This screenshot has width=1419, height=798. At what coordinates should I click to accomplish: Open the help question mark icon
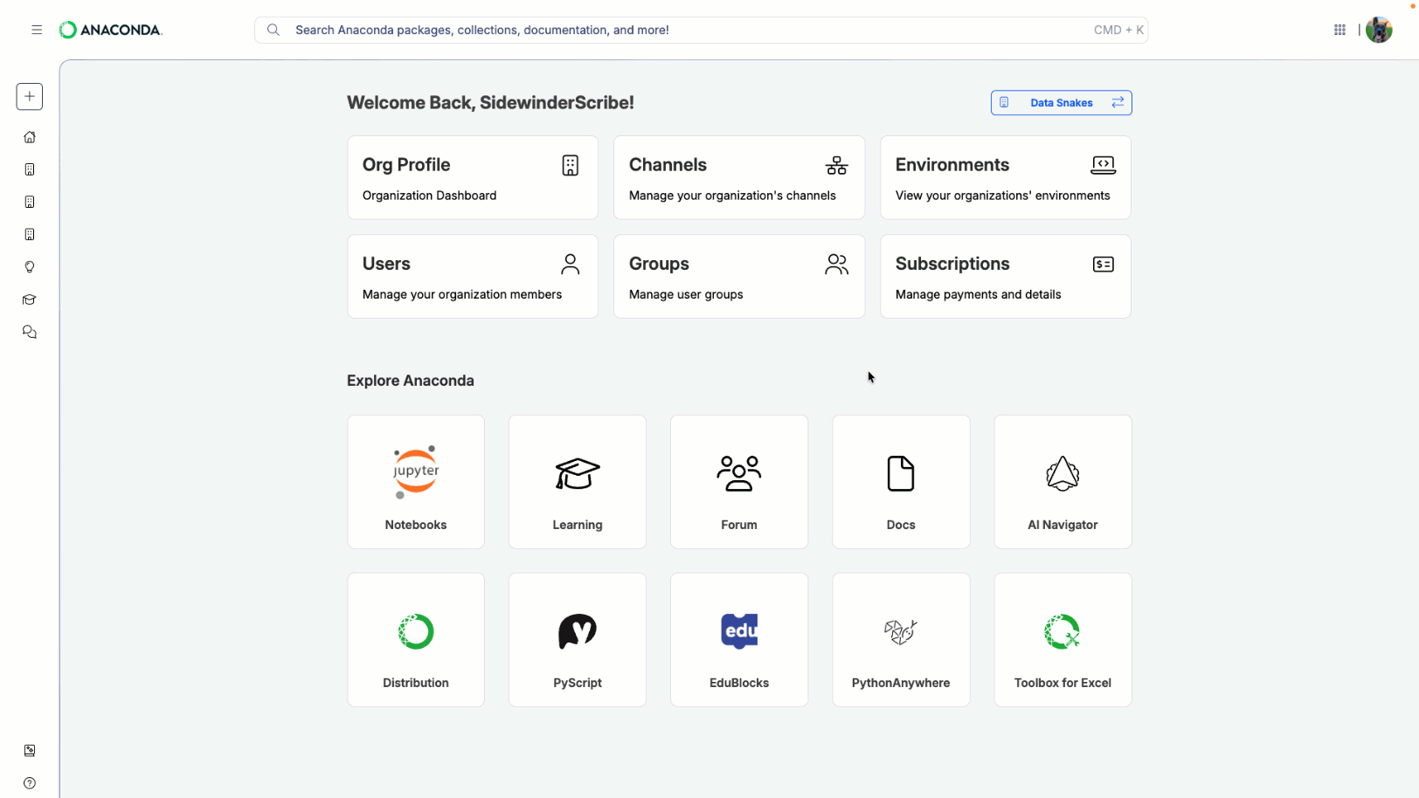coord(29,783)
